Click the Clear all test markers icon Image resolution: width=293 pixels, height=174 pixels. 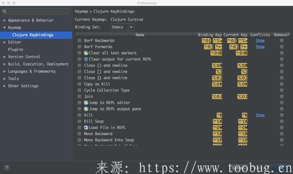(x=86, y=53)
